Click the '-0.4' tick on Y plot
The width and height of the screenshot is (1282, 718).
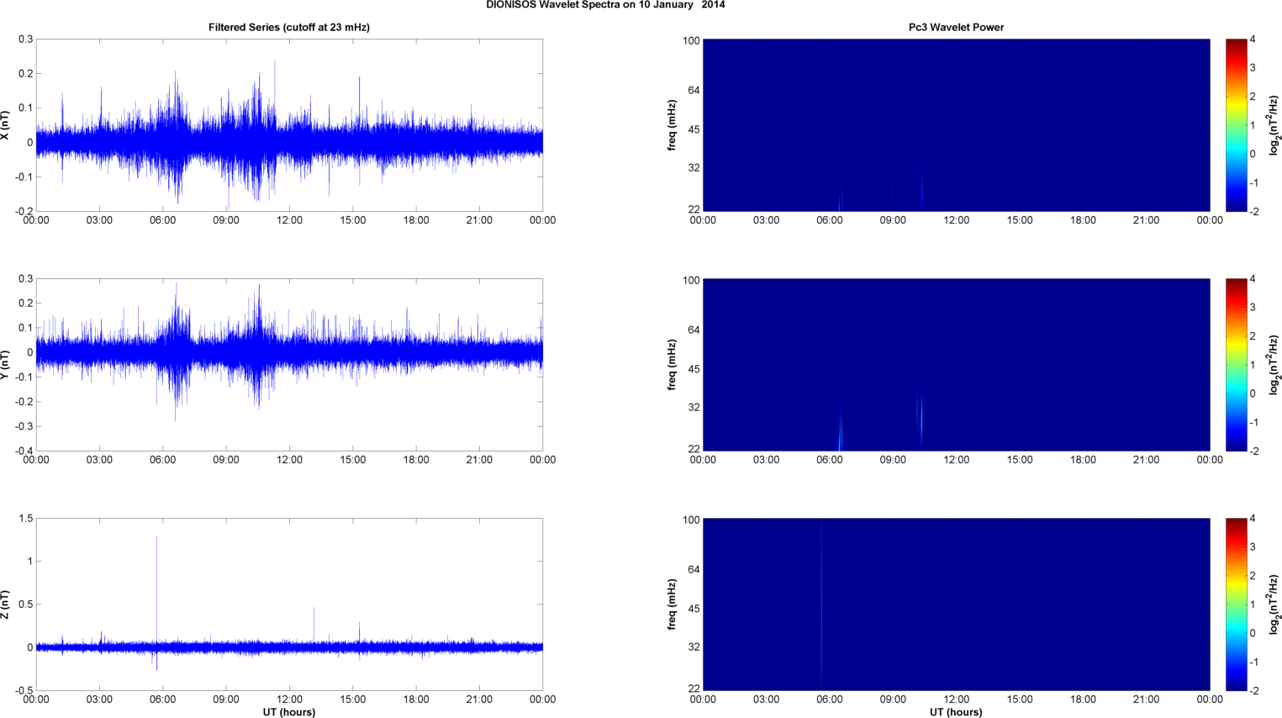click(x=23, y=451)
